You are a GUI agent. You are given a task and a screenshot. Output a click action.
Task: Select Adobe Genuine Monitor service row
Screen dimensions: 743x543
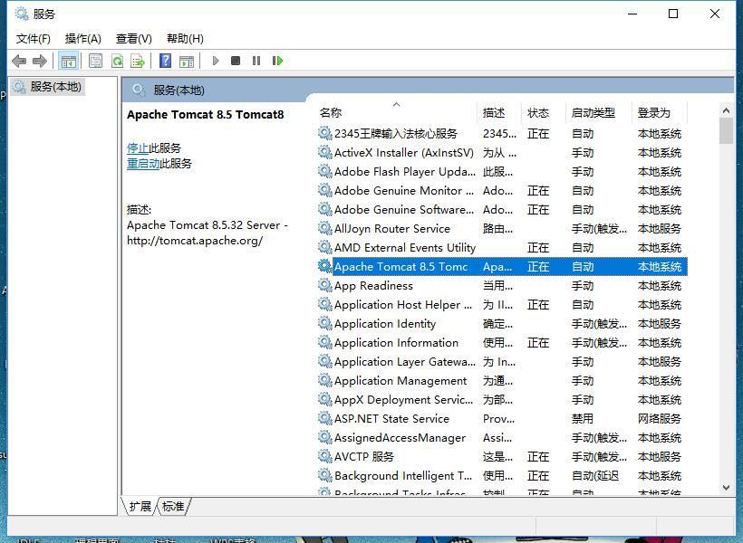501,191
